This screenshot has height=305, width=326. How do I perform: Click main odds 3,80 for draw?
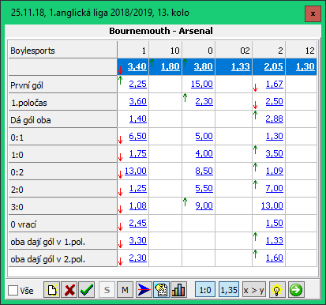[x=204, y=66]
